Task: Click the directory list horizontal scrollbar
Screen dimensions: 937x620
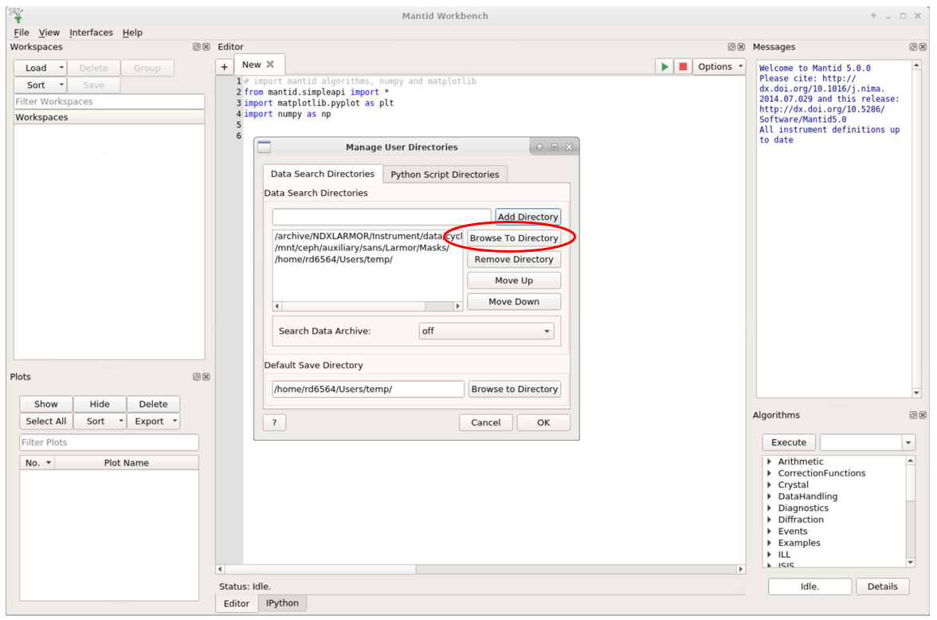Action: (x=367, y=306)
